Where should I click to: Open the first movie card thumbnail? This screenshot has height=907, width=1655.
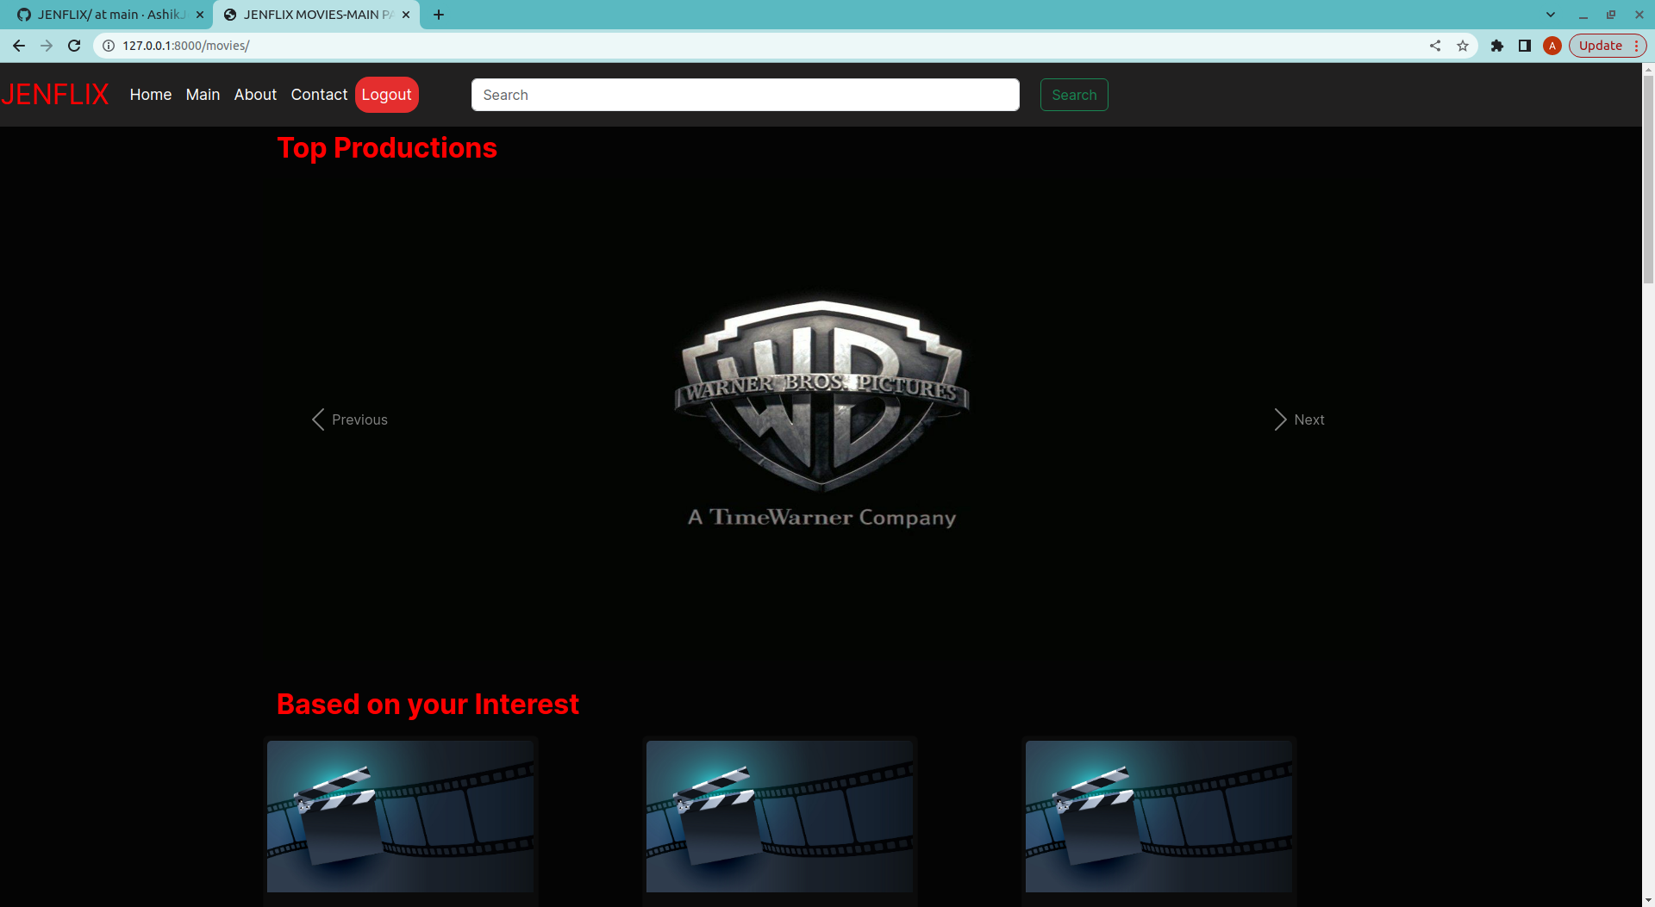click(x=400, y=817)
